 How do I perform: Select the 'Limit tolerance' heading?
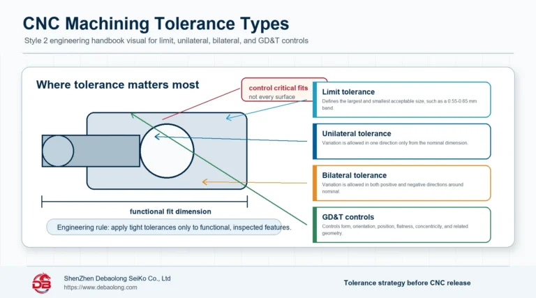[348, 92]
